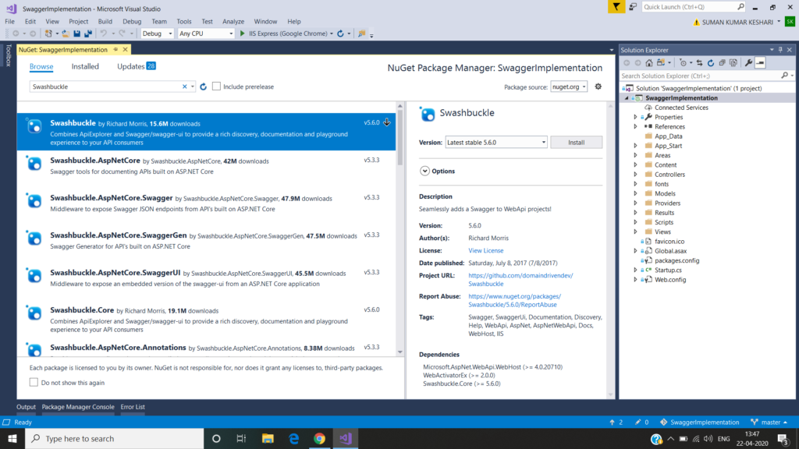Viewport: 799px width, 449px height.
Task: Collapse the SwaggerImplementation project node
Action: tap(627, 98)
